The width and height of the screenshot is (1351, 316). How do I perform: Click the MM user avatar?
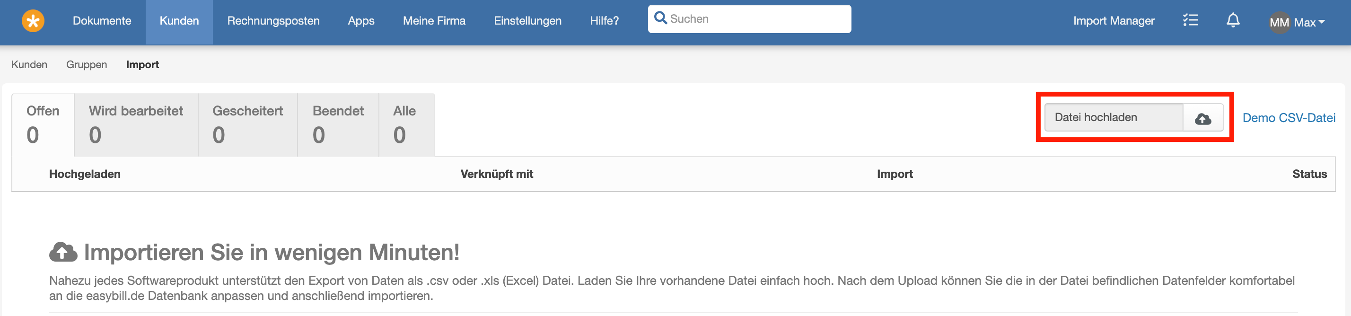tap(1279, 23)
